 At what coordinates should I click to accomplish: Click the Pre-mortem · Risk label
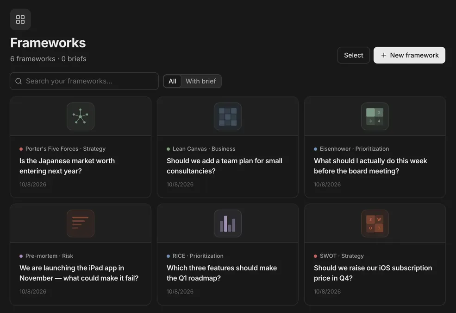tap(49, 256)
